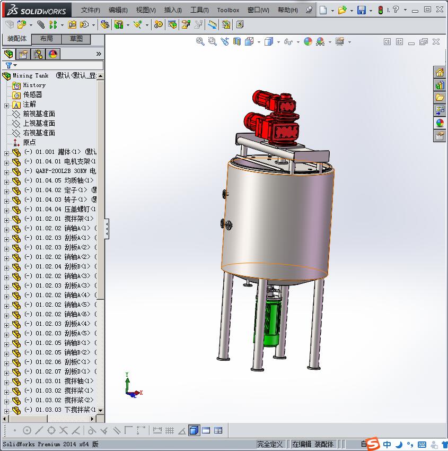Click the View Orientation icon

click(249, 42)
